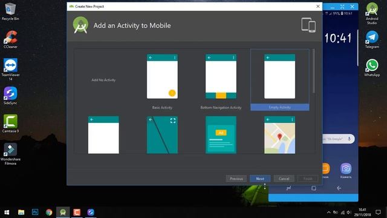
Task: Click the taskbar clock and date
Action: coord(363,213)
